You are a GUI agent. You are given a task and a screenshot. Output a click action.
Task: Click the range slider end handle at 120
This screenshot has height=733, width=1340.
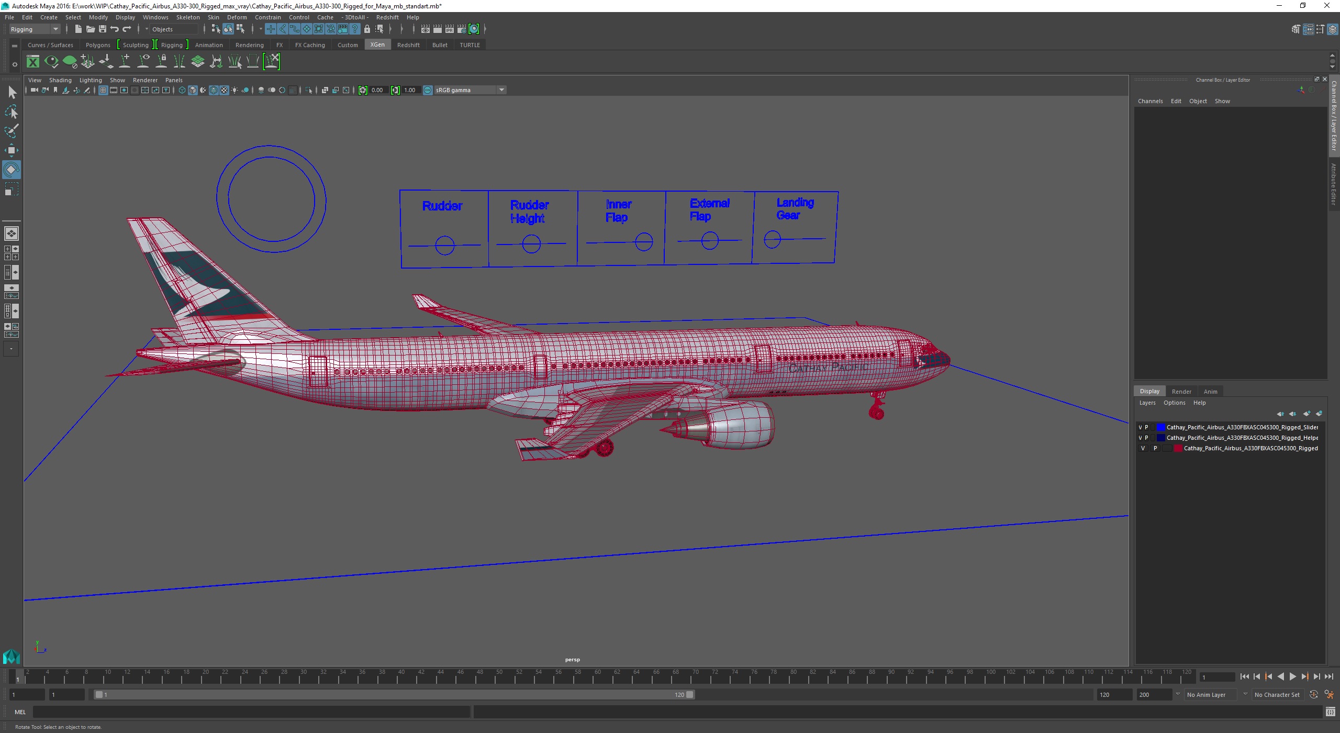tap(690, 695)
